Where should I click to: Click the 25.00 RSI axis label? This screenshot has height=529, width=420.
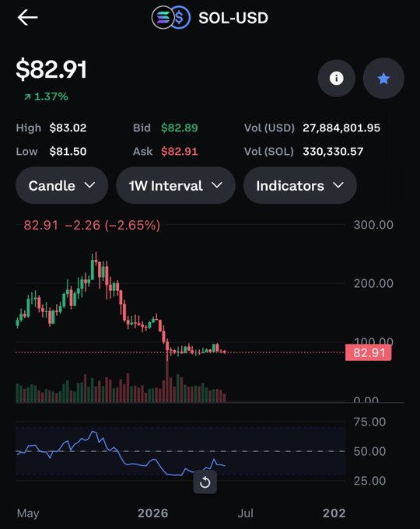[x=369, y=481]
